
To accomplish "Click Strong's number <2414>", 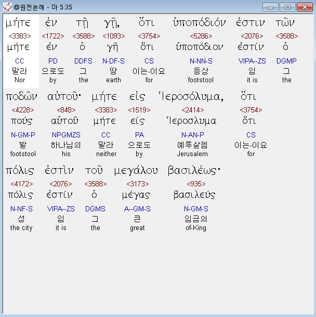I will click(193, 110).
